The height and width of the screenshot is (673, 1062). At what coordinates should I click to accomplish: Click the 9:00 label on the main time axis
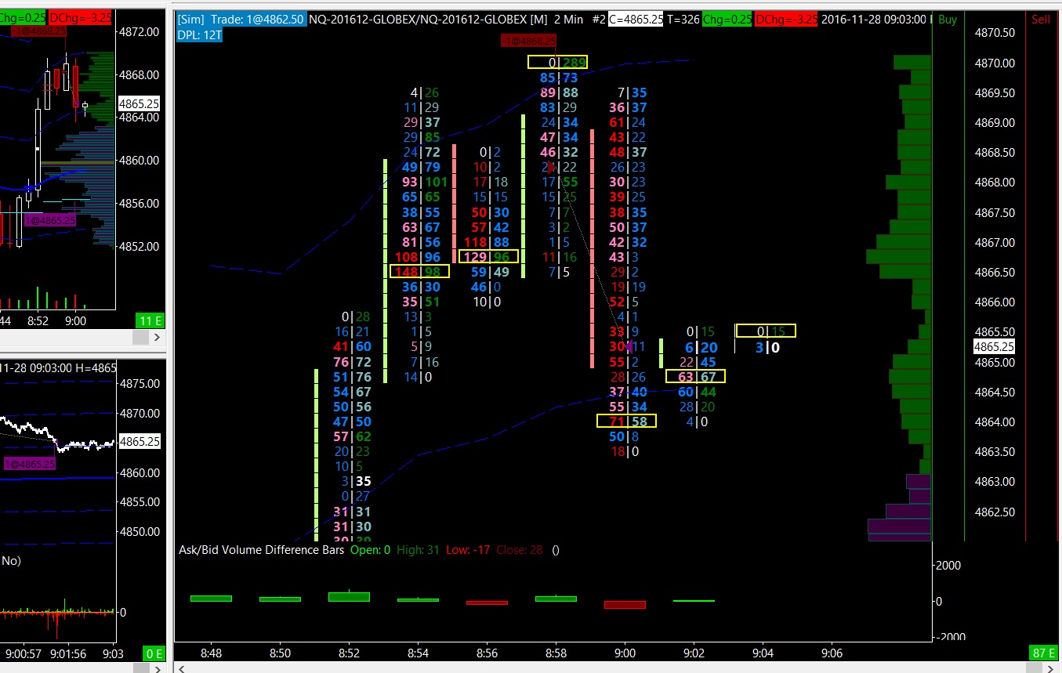pyautogui.click(x=625, y=653)
